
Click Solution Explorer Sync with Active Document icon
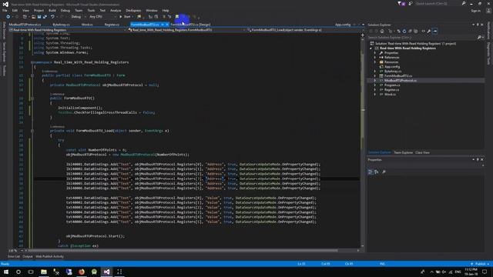tap(399, 31)
